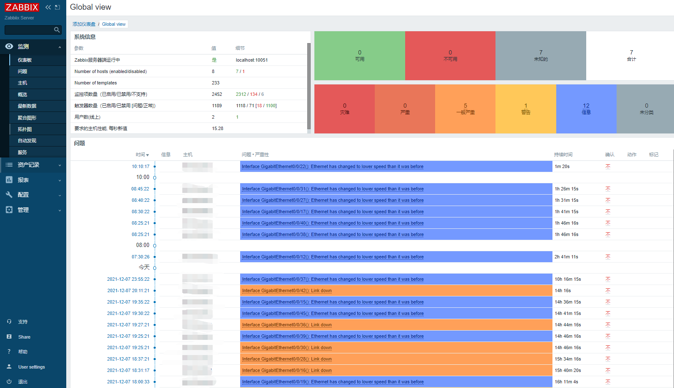Viewport: 674px width, 388px height.
Task: Click the 灾难 severity tile
Action: [x=344, y=109]
